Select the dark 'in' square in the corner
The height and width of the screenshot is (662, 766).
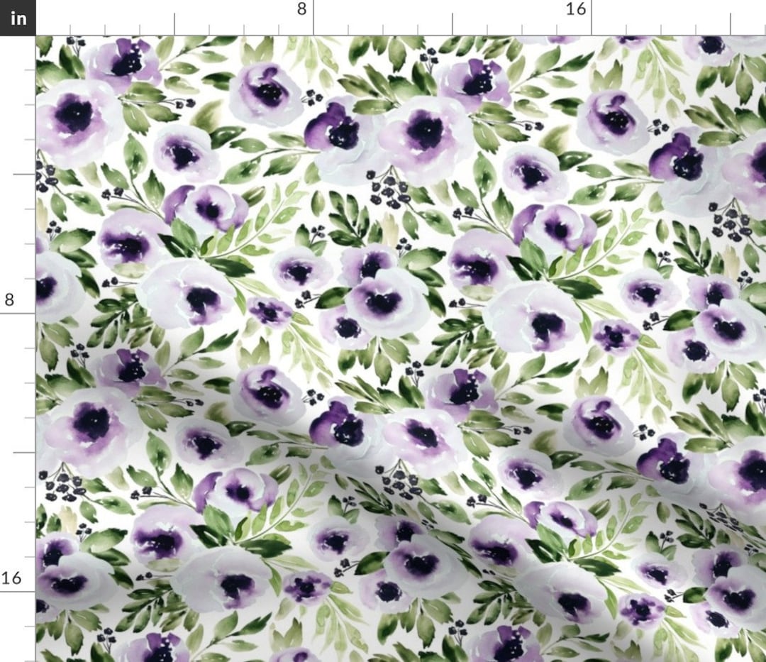pyautogui.click(x=17, y=18)
